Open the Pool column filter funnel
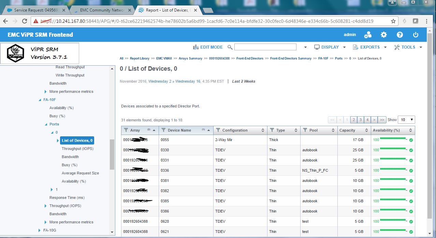This screenshot has width=436, height=238. point(305,130)
